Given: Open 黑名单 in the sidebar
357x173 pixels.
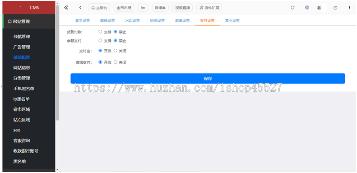Looking at the screenshot, I should [x=19, y=161].
